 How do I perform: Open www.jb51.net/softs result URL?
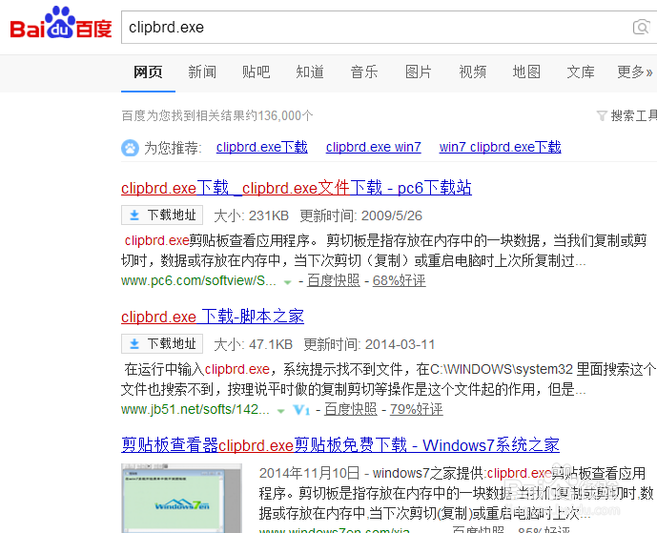coord(195,409)
